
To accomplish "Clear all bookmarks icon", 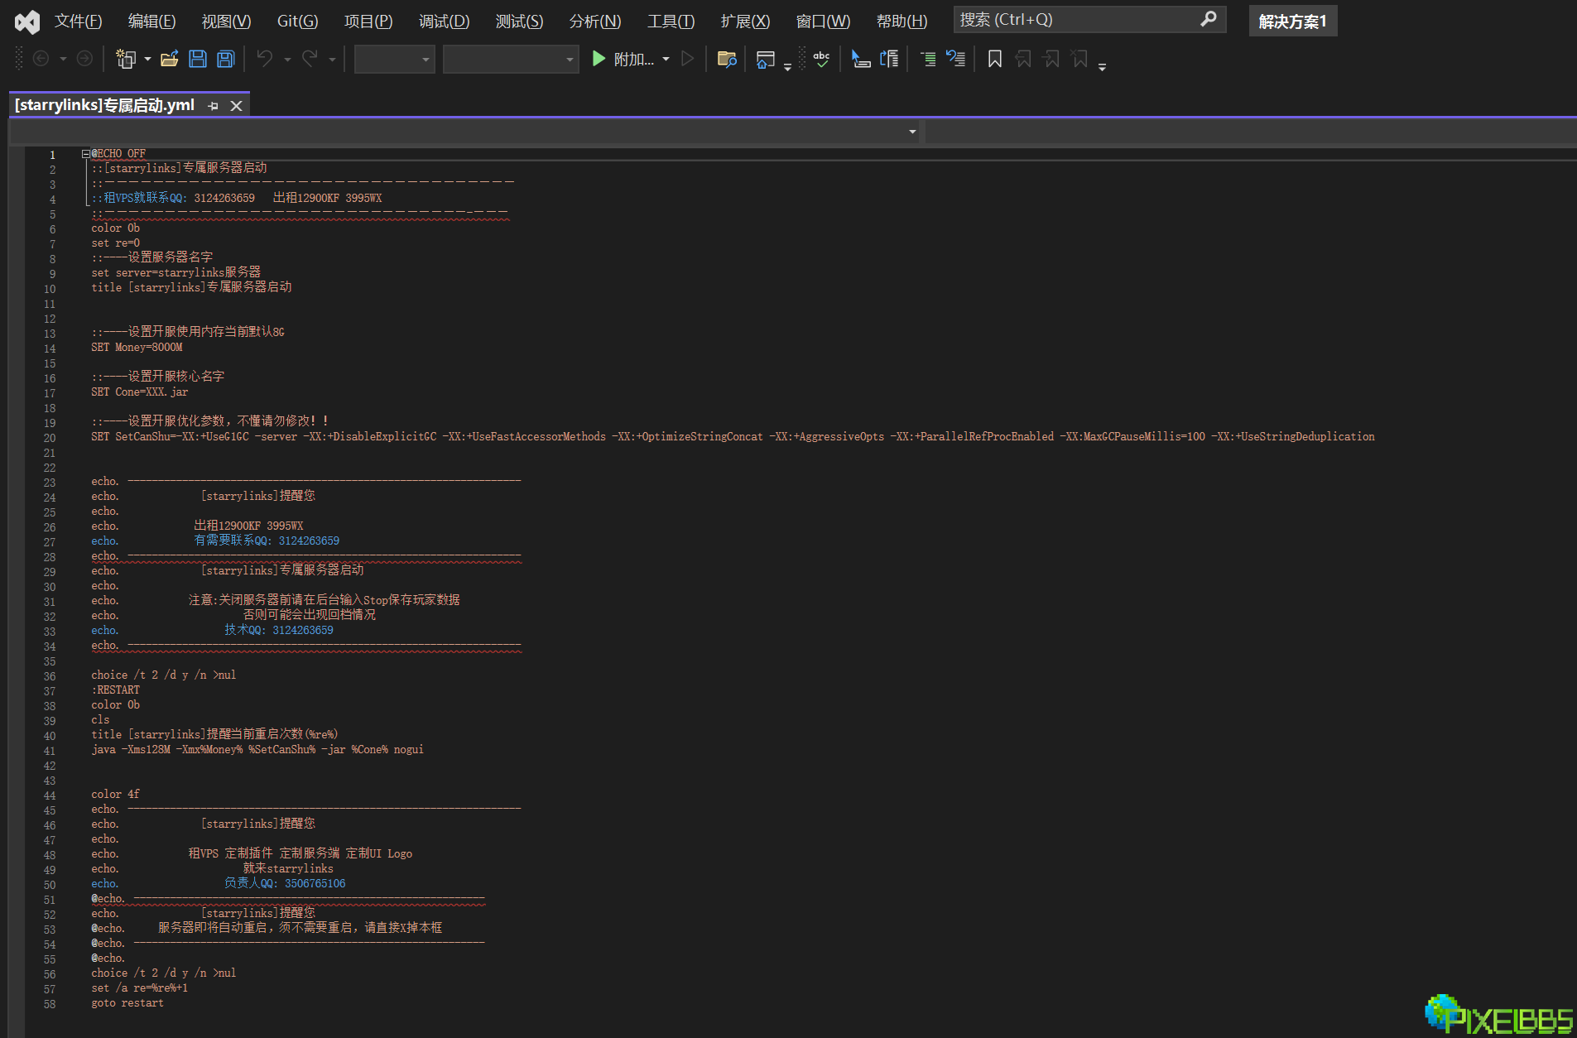I will [1079, 59].
